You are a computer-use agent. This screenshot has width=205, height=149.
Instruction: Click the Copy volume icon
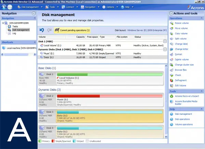click(x=172, y=34)
